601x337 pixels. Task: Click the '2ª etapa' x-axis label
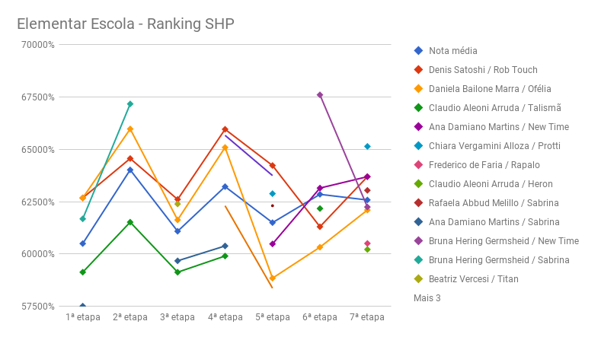click(130, 317)
